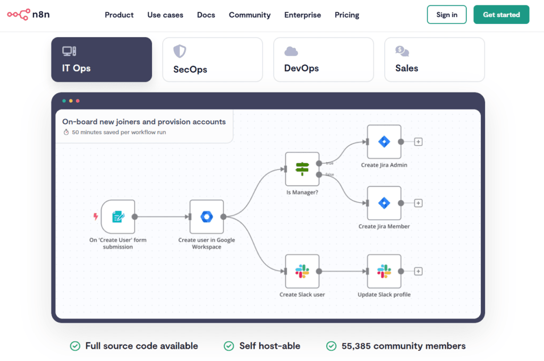Click the Full source code available checkmark
The height and width of the screenshot is (361, 544).
[75, 346]
